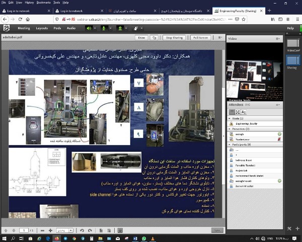Click the Adobe Connect logo icon
Image resolution: width=302 pixels, height=242 pixels.
tap(7, 28)
